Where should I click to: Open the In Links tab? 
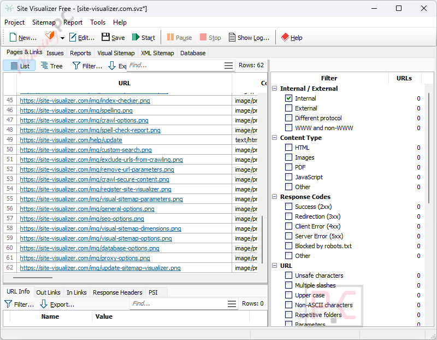76,292
